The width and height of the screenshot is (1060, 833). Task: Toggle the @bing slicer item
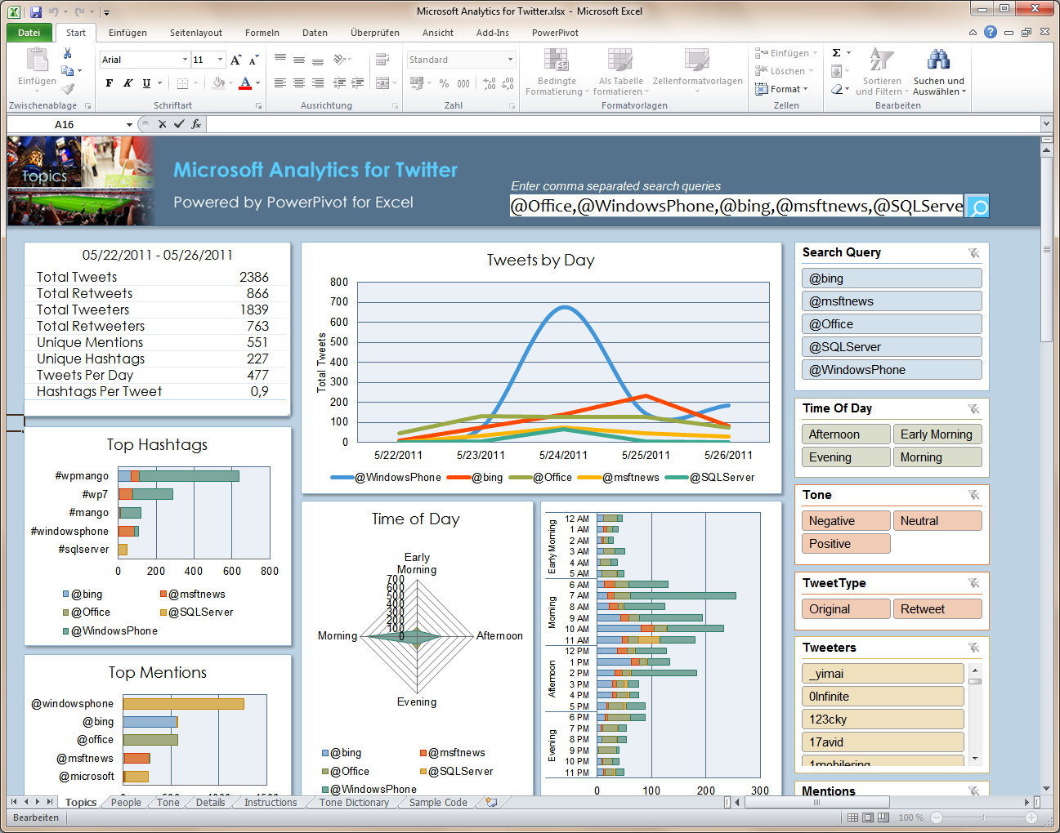tap(892, 278)
